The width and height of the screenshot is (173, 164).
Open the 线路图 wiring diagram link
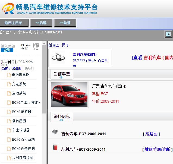pos(151,134)
